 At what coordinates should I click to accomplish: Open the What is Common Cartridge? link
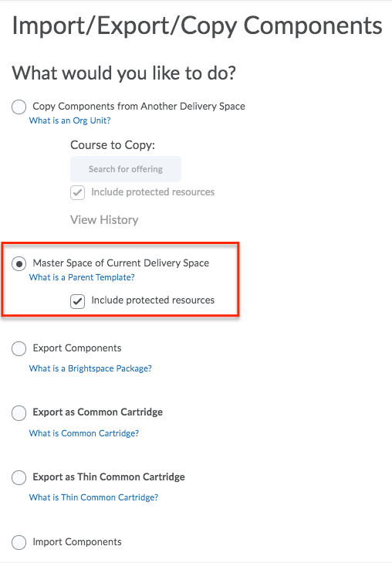point(84,433)
